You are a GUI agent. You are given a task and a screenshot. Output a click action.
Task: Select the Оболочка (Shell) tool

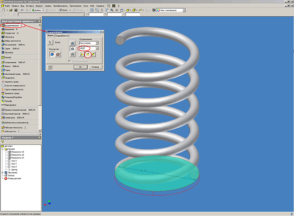tap(8, 37)
